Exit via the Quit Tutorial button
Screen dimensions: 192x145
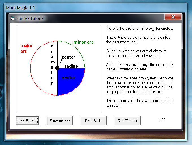(x=128, y=121)
